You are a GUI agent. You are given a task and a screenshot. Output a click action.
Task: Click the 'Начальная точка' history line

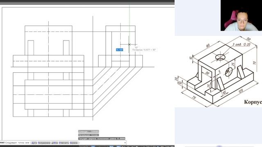pyautogui.click(x=88, y=135)
